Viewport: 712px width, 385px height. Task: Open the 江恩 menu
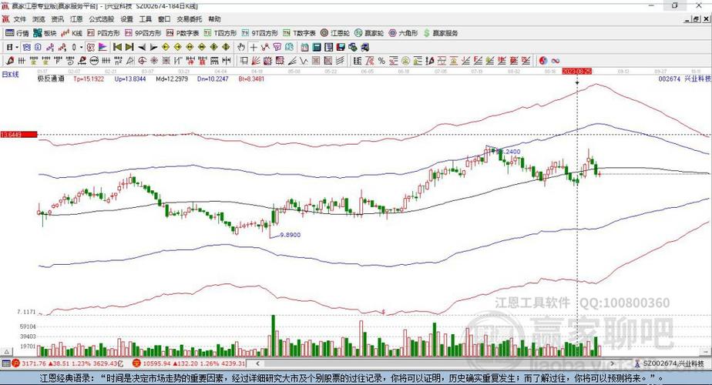(76, 19)
